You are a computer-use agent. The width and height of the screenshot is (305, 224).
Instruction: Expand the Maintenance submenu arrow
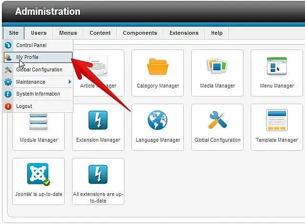[70, 82]
